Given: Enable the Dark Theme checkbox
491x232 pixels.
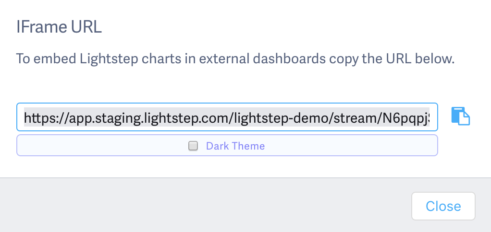Looking at the screenshot, I should 193,146.
